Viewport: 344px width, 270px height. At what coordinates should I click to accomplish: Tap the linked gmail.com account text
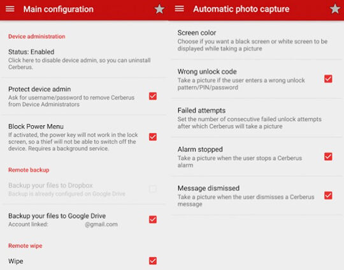click(x=101, y=225)
